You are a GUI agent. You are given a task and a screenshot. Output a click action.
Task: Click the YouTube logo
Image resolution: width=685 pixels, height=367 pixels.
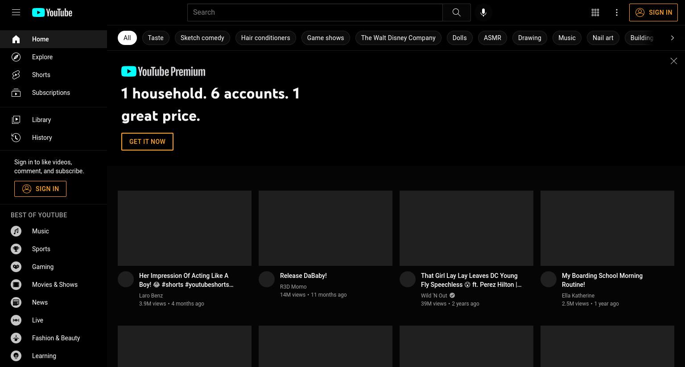tap(52, 12)
